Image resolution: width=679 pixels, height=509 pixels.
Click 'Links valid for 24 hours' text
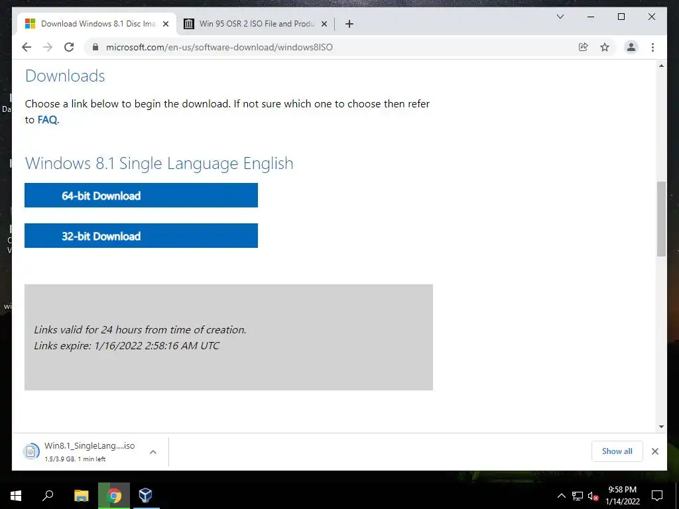coord(140,330)
